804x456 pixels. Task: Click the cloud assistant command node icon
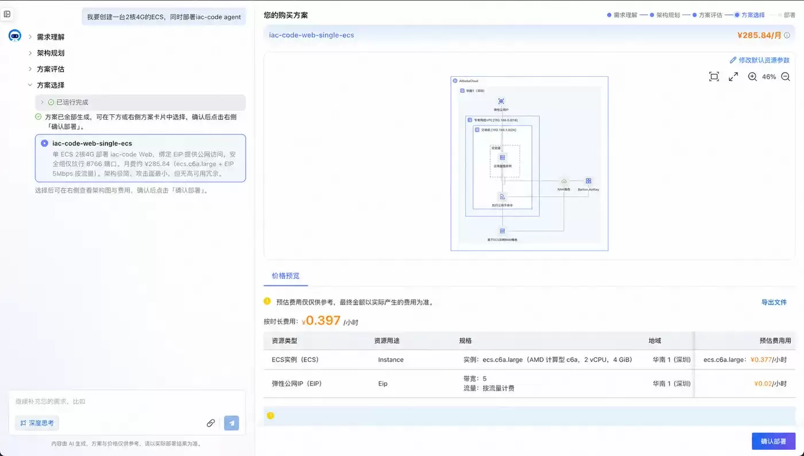(x=502, y=197)
